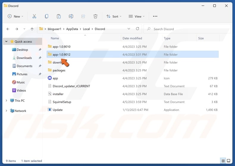235x166 pixels.
Task: Switch to details view icon
Action: 223,161
